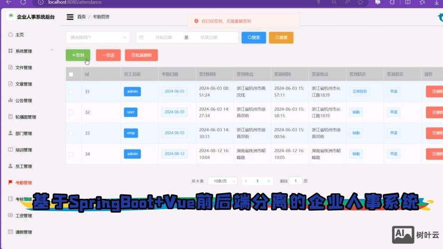The height and width of the screenshot is (249, 443).
Task: Click the browser back arrow
Action: [x=9, y=2]
